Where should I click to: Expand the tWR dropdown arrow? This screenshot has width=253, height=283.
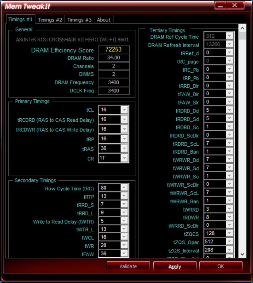tap(124, 245)
